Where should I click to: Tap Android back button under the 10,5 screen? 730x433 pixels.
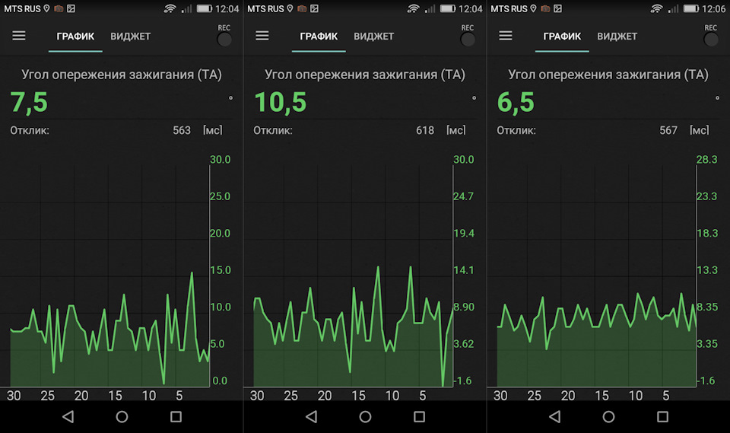(x=312, y=417)
